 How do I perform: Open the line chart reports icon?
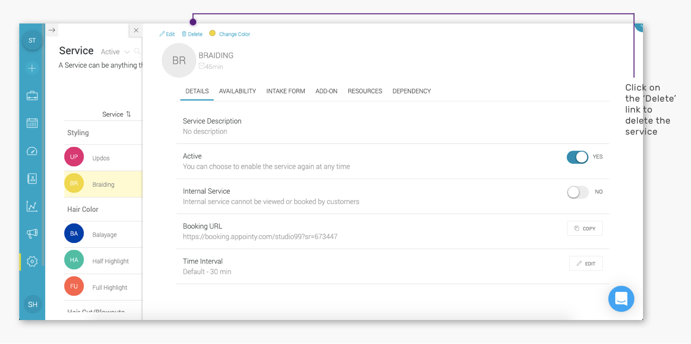[x=32, y=206]
